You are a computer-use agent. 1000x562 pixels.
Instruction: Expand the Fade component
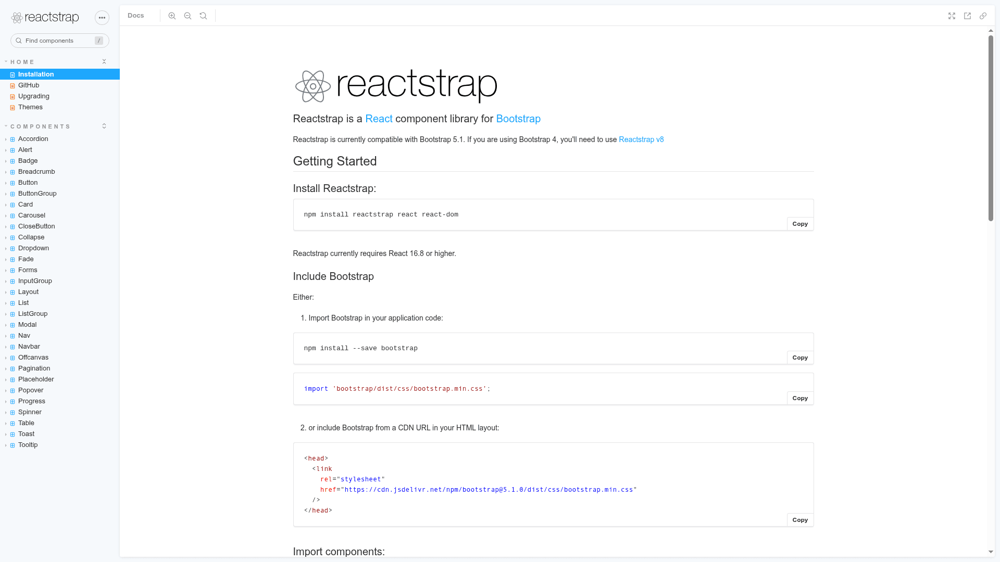pos(60,259)
